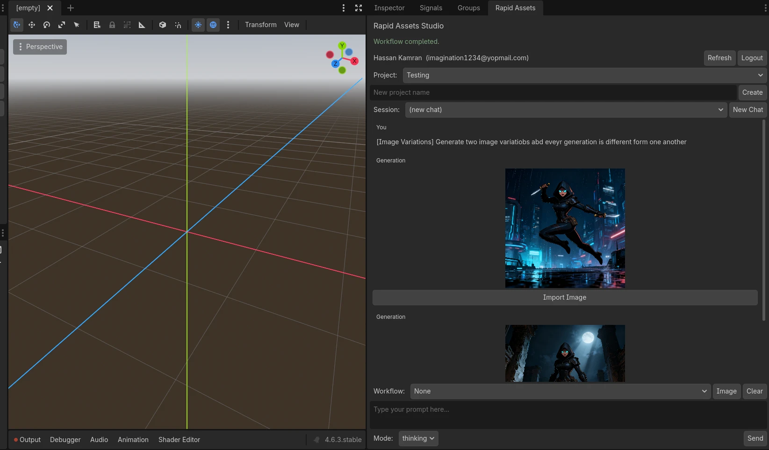
Task: Open the Mode dropdown showing thinking
Action: click(x=418, y=438)
